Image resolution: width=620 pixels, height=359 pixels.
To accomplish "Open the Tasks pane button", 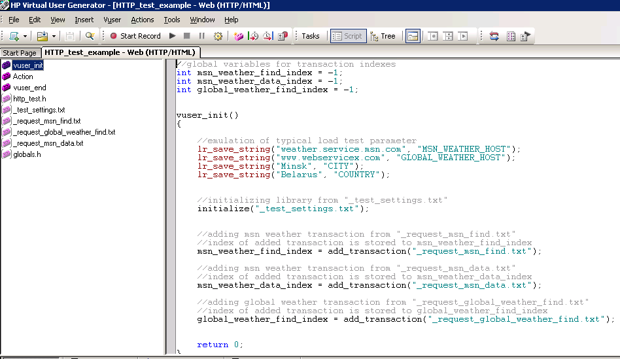I will click(311, 36).
